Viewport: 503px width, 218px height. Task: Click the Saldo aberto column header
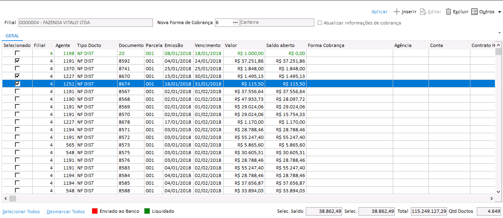point(280,45)
